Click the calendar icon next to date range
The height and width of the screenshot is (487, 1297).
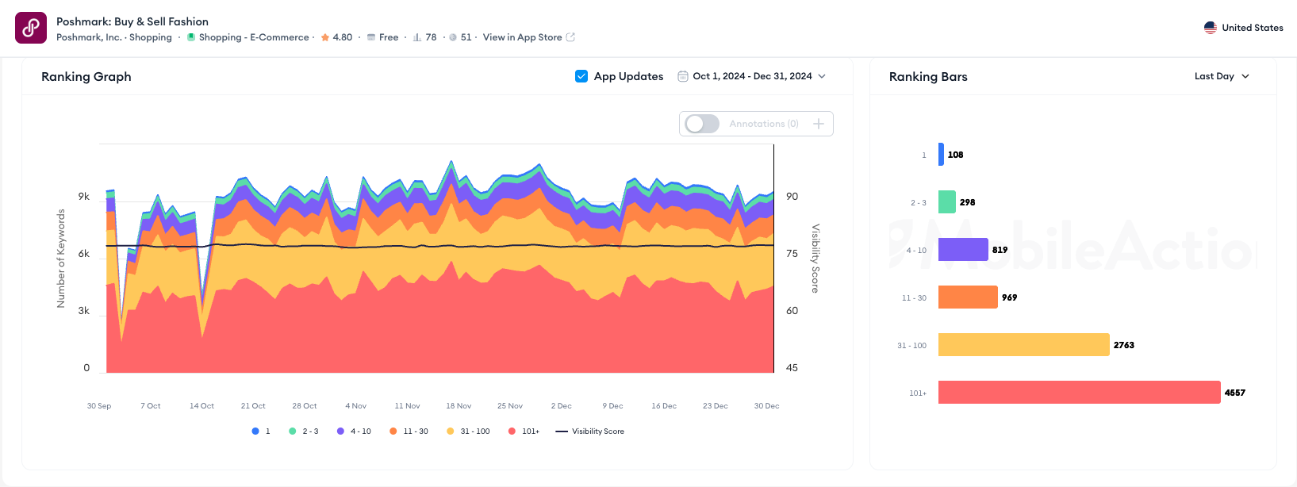(682, 76)
